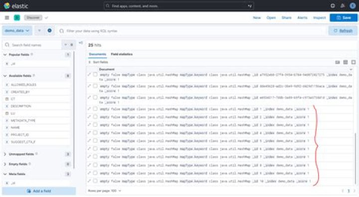Select checkbox for document _id 5
Screen dimensions: 359x197
[95, 141]
